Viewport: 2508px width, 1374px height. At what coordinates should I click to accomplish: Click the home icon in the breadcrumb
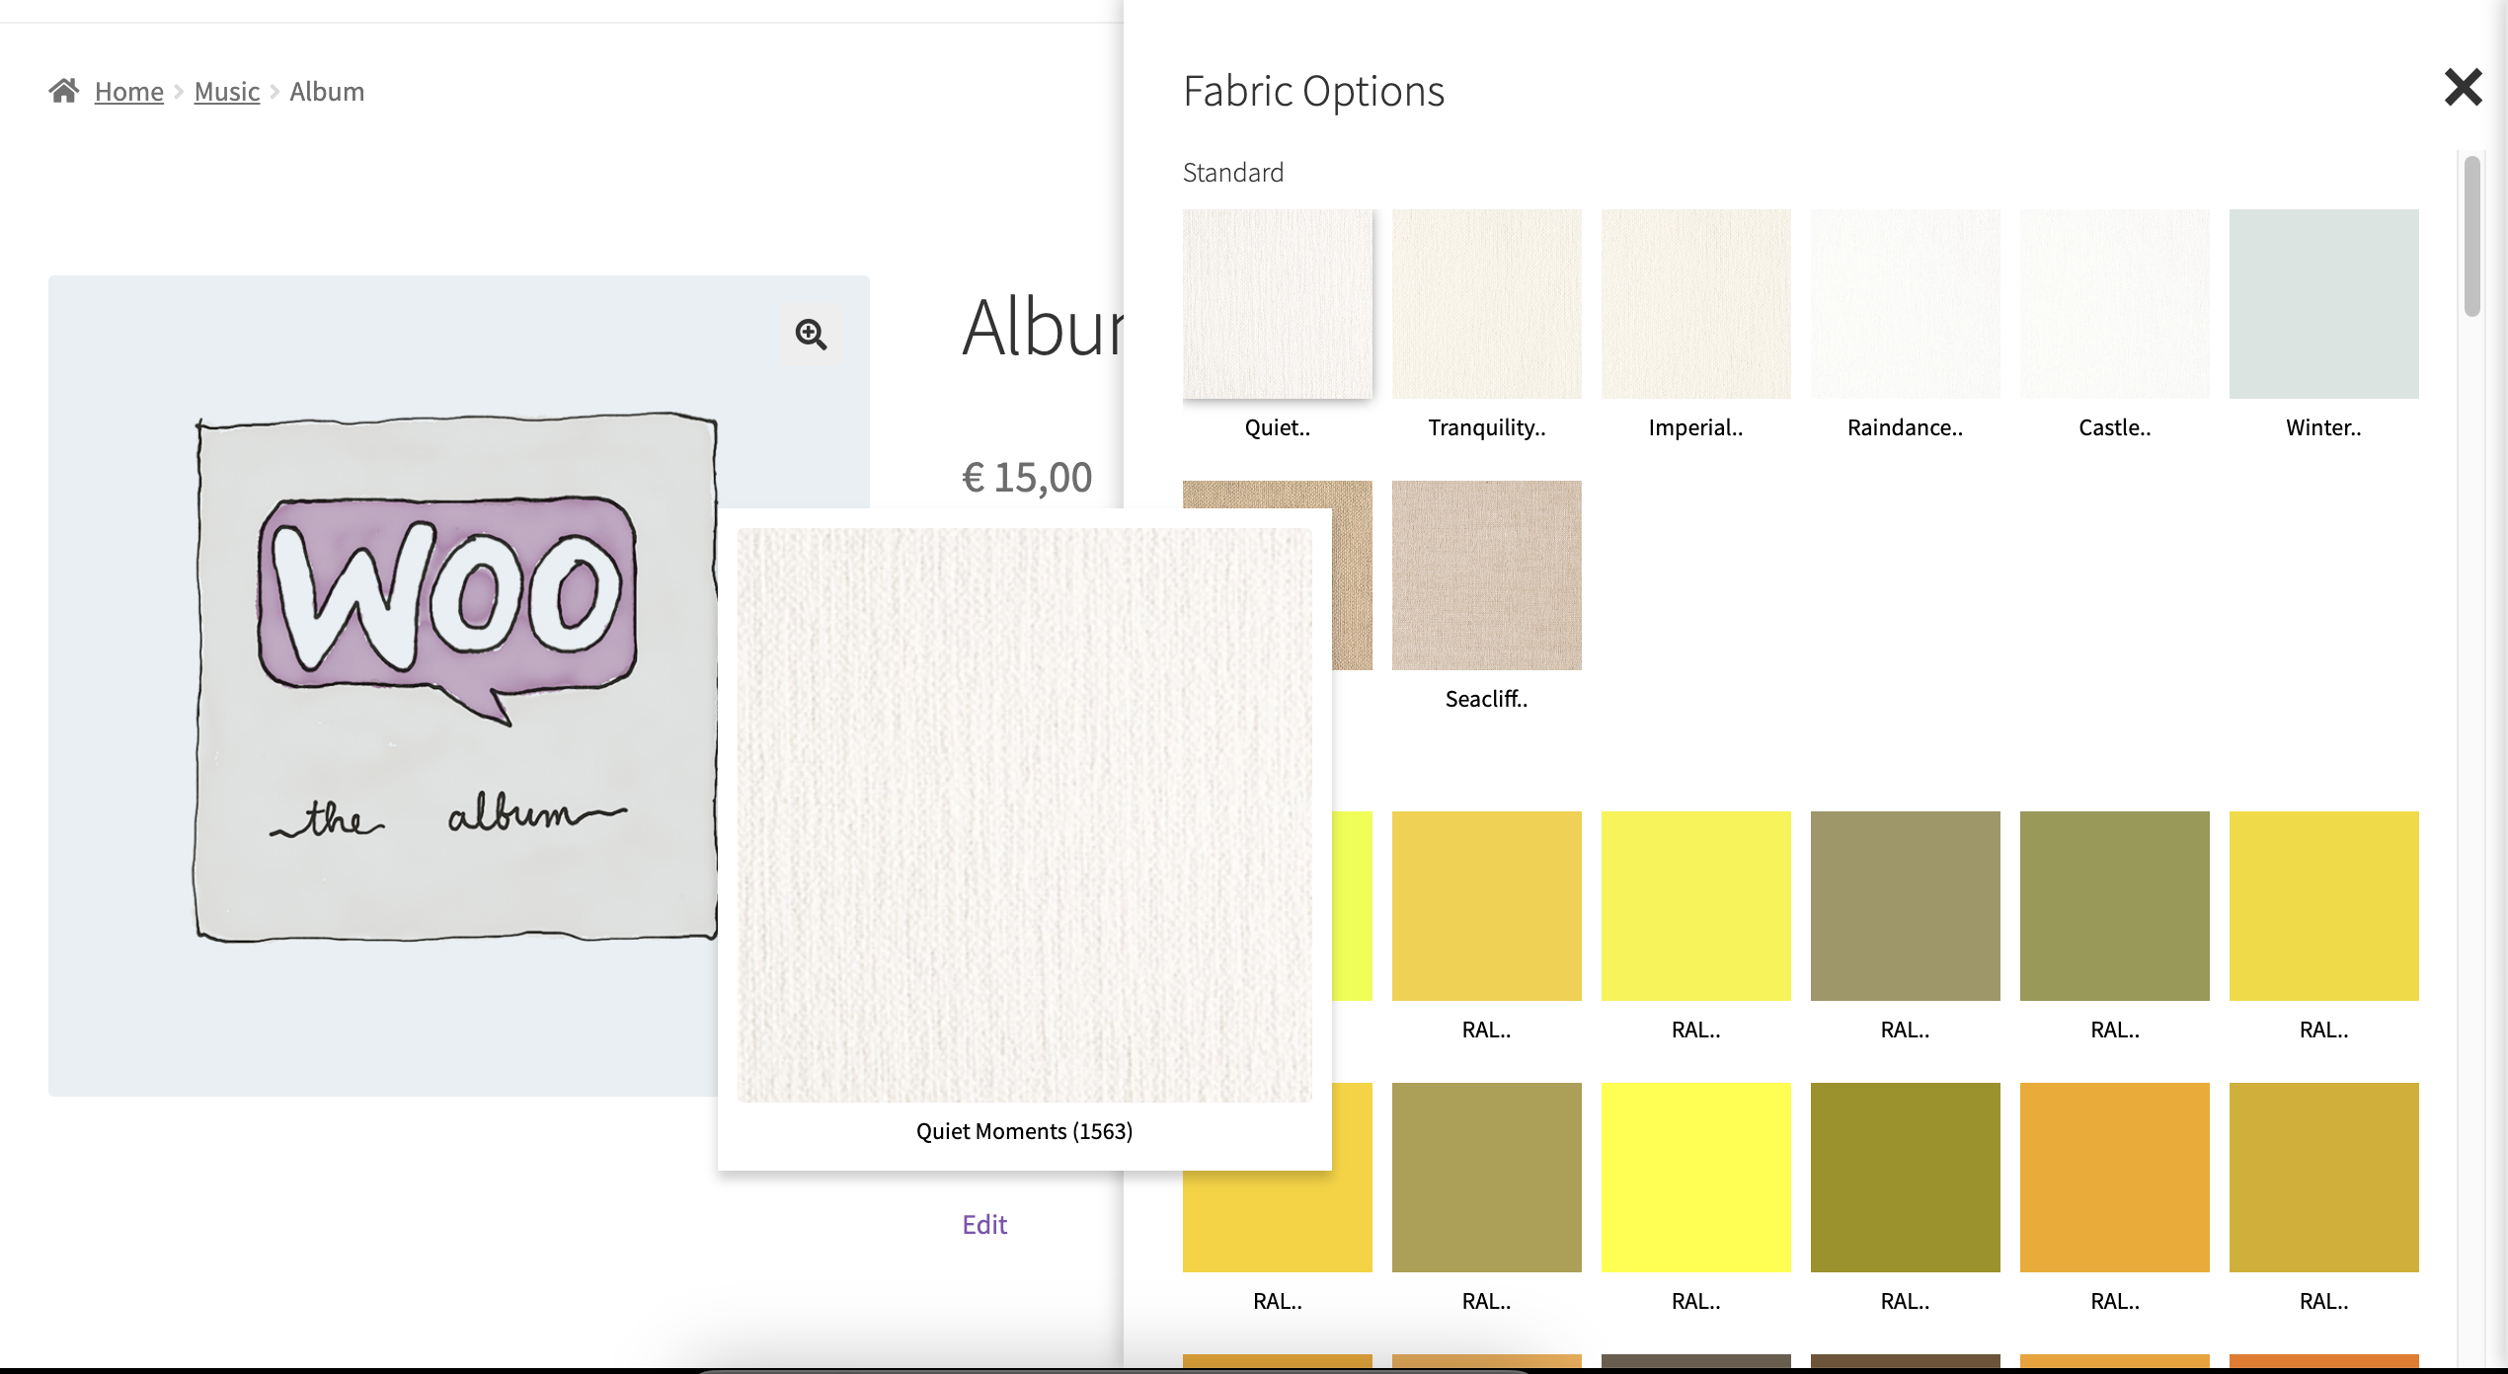coord(64,90)
